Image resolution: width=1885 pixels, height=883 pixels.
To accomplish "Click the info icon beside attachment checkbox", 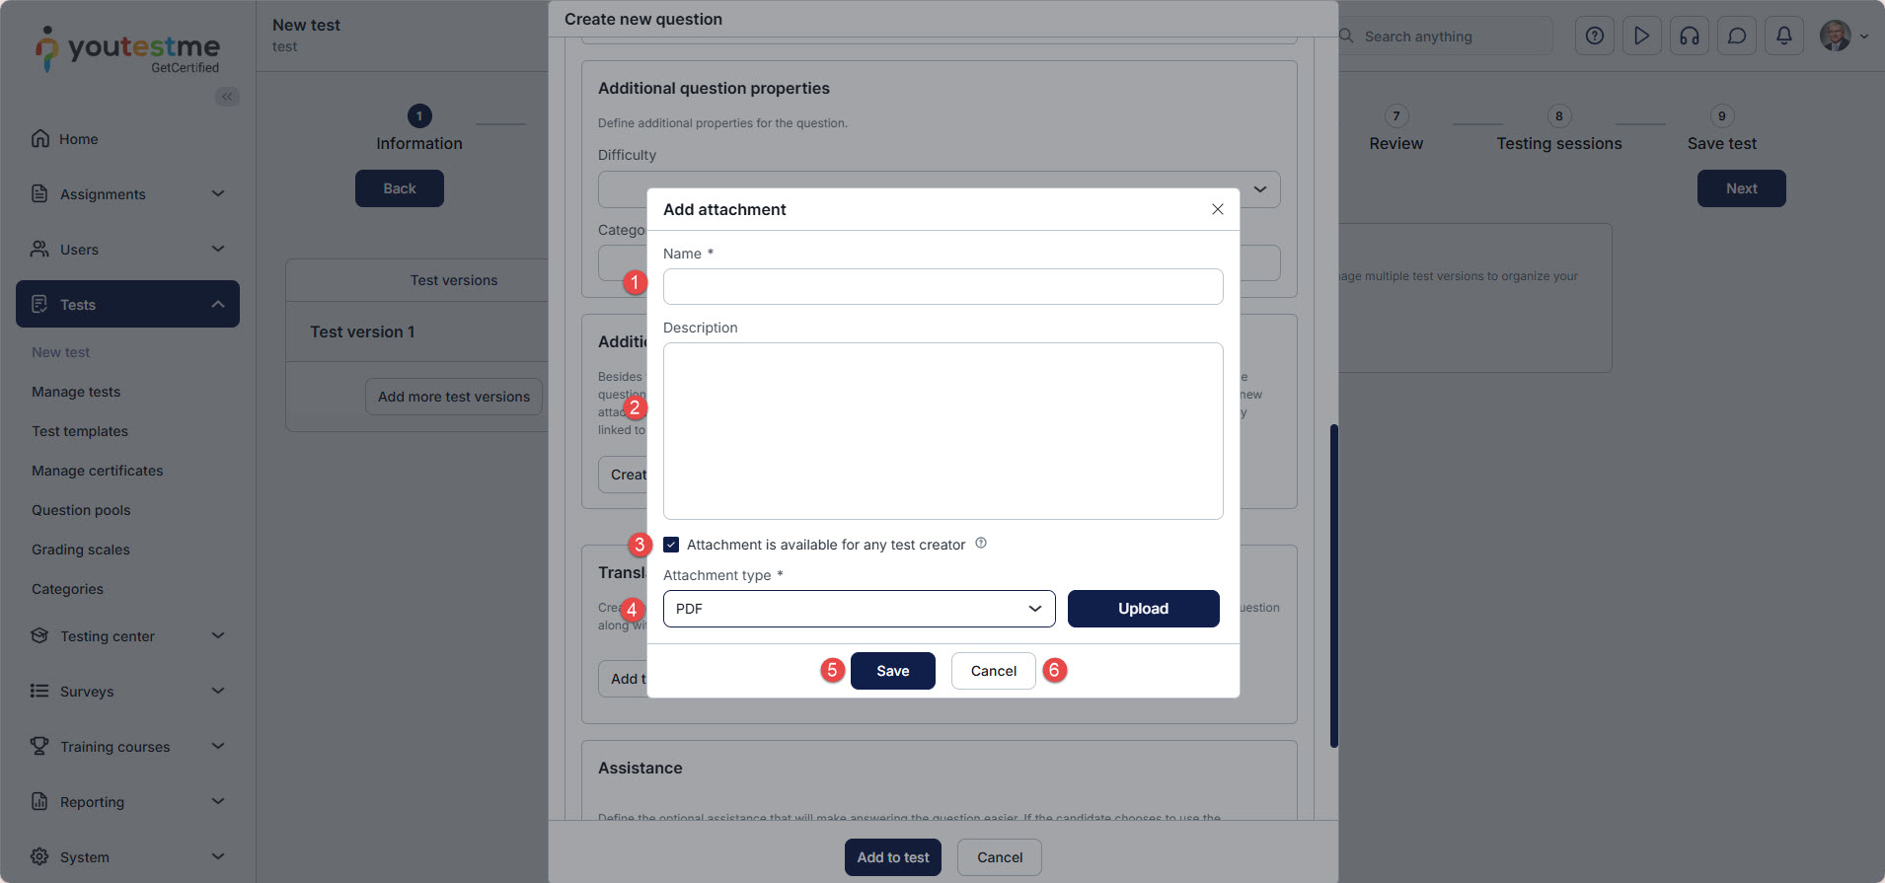I will click(x=981, y=544).
